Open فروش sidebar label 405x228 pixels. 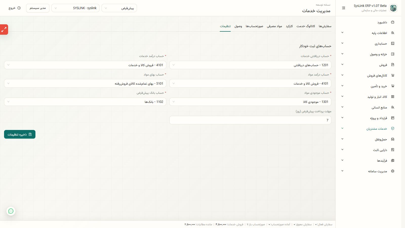(383, 65)
